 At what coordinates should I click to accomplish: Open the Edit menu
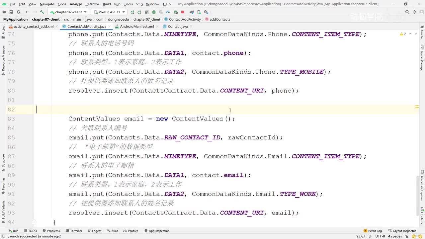22,4
